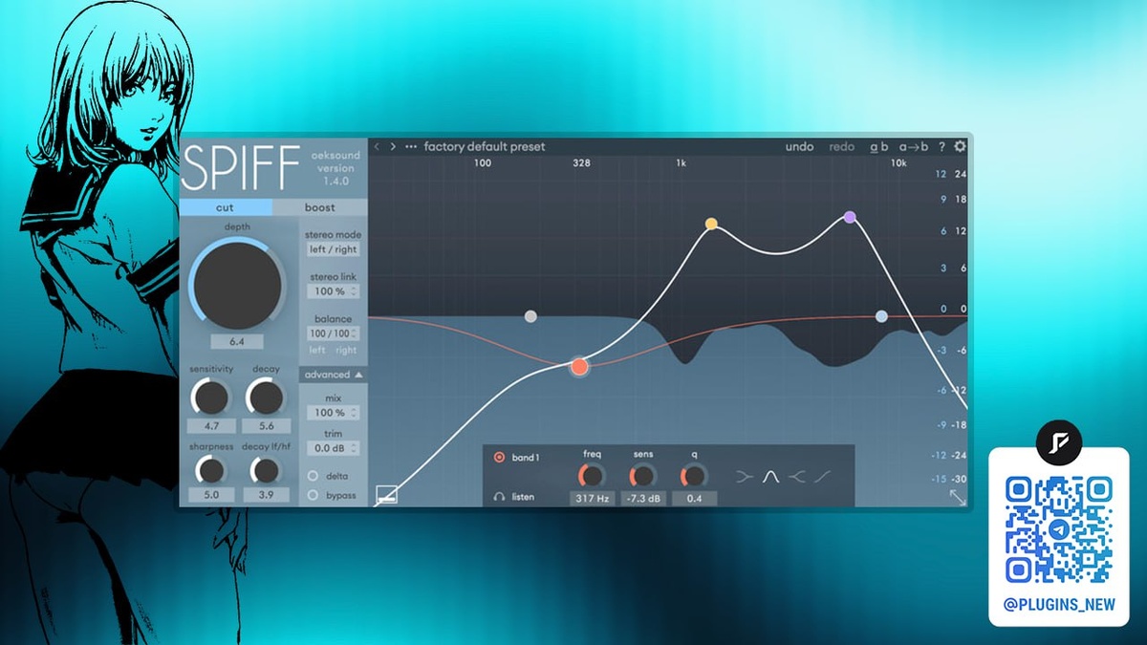Open the factory default preset name

485,147
